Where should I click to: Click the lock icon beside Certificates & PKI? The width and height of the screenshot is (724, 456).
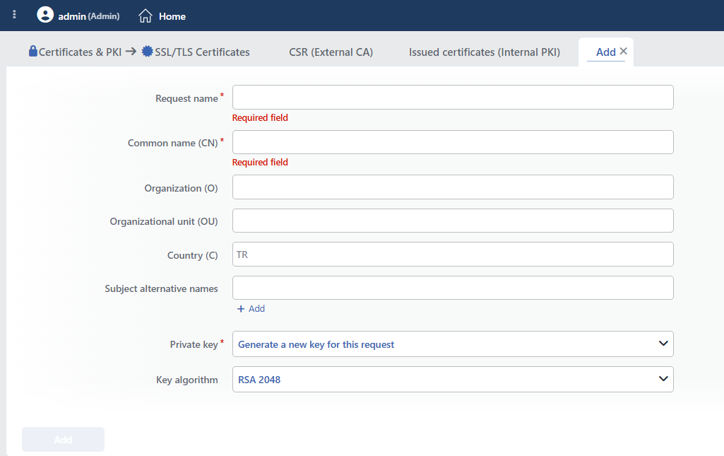point(32,51)
